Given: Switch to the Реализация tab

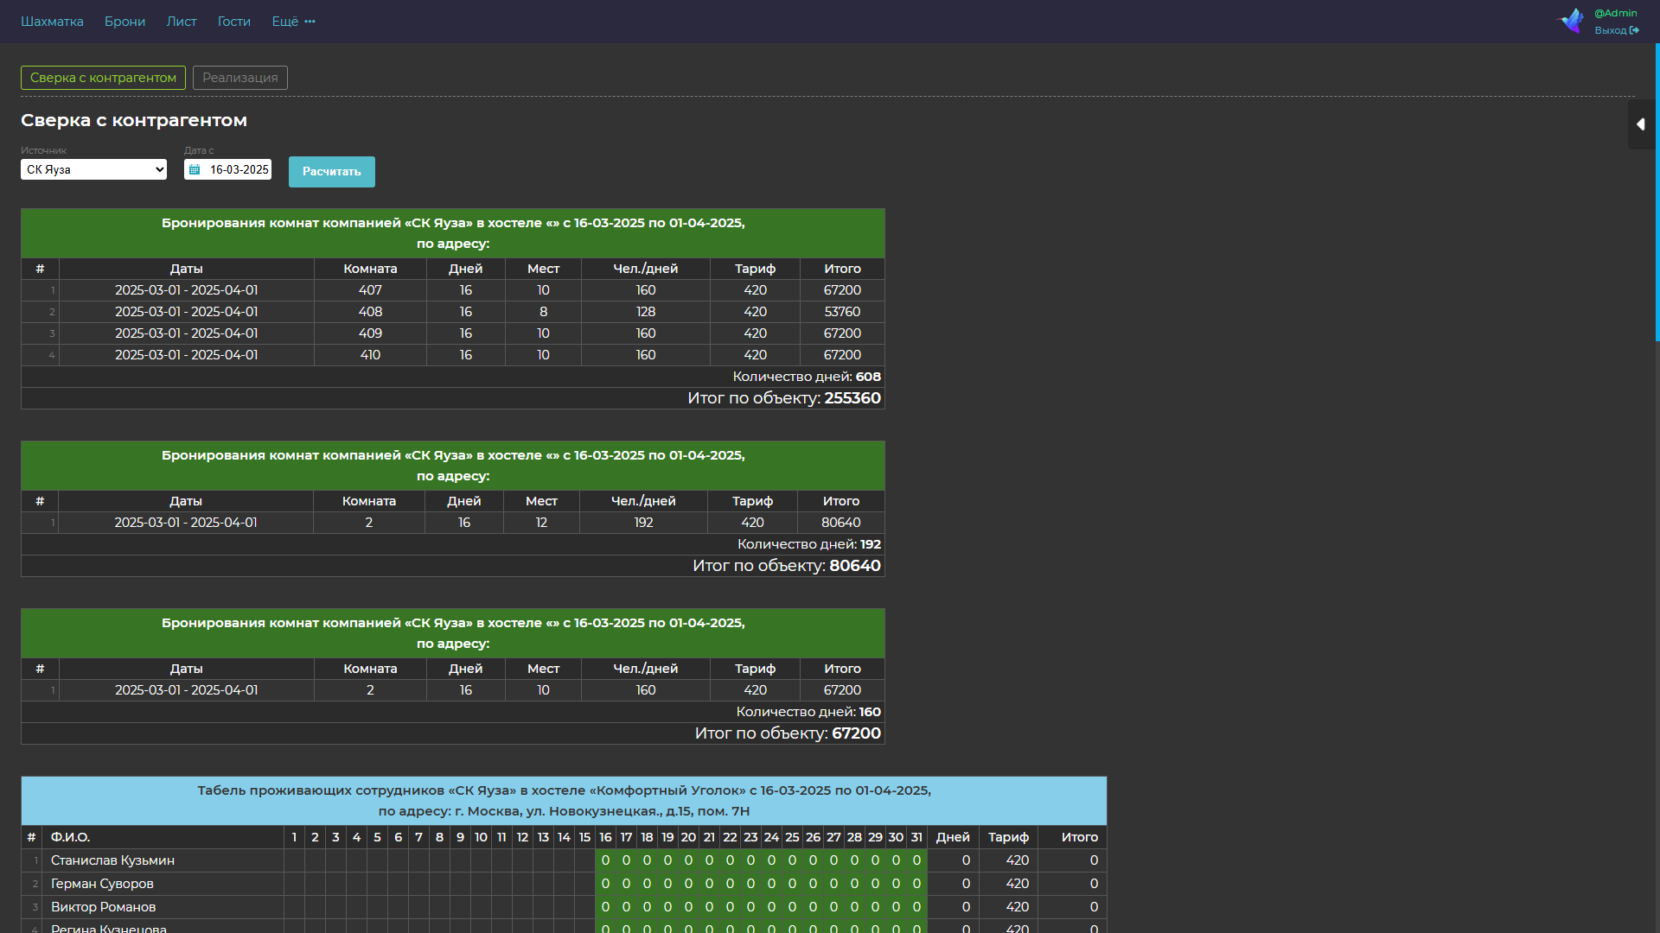Looking at the screenshot, I should coord(240,78).
